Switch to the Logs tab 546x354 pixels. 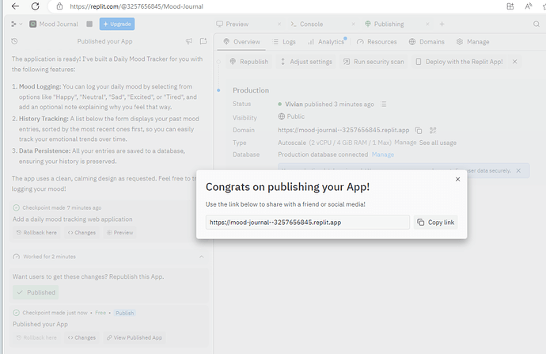(x=286, y=42)
